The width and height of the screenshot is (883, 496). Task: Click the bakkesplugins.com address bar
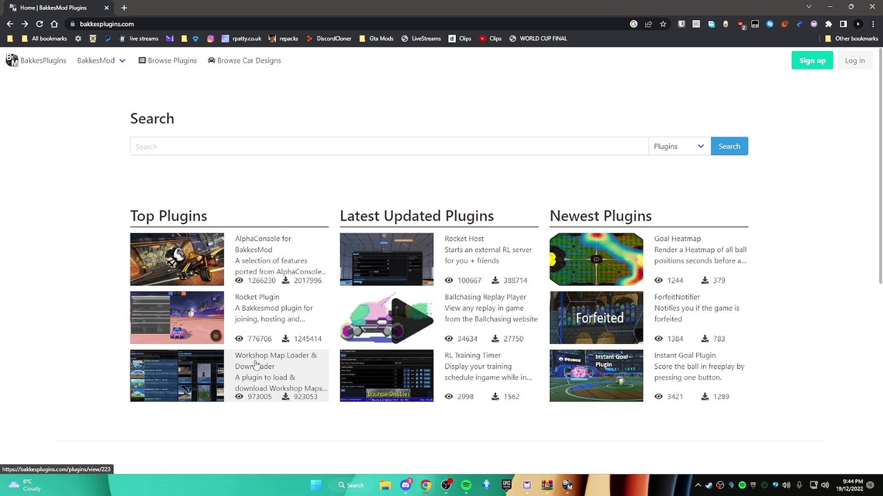coord(107,24)
